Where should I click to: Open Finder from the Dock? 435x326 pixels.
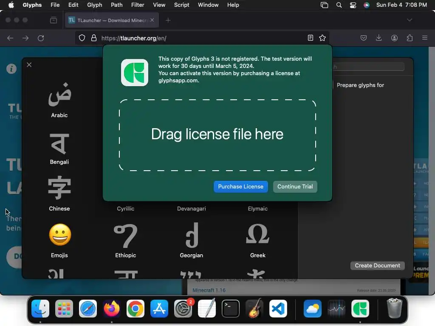tap(40, 309)
